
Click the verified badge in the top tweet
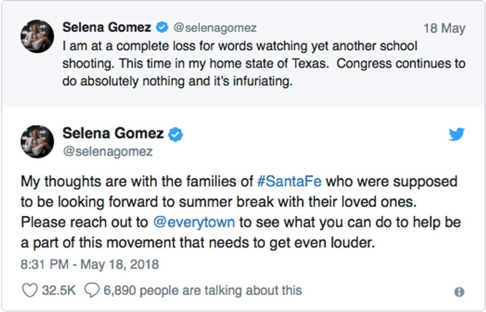(x=162, y=28)
